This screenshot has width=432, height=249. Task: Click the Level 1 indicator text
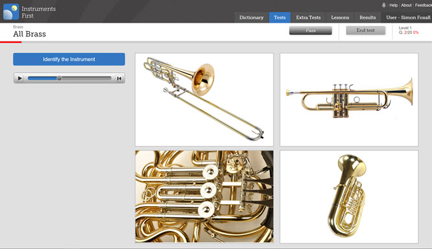coord(405,28)
